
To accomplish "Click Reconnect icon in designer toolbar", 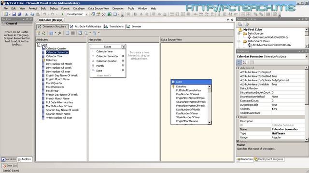I will pos(44,33).
